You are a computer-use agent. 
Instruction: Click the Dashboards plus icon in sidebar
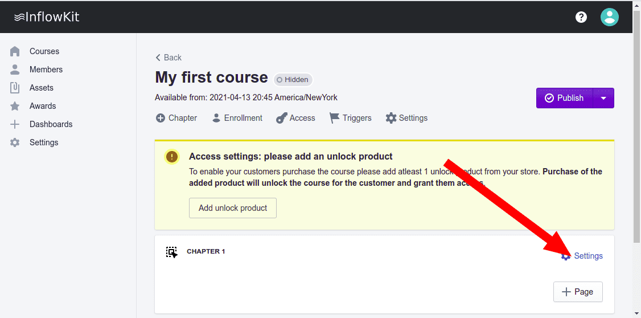[x=15, y=124]
